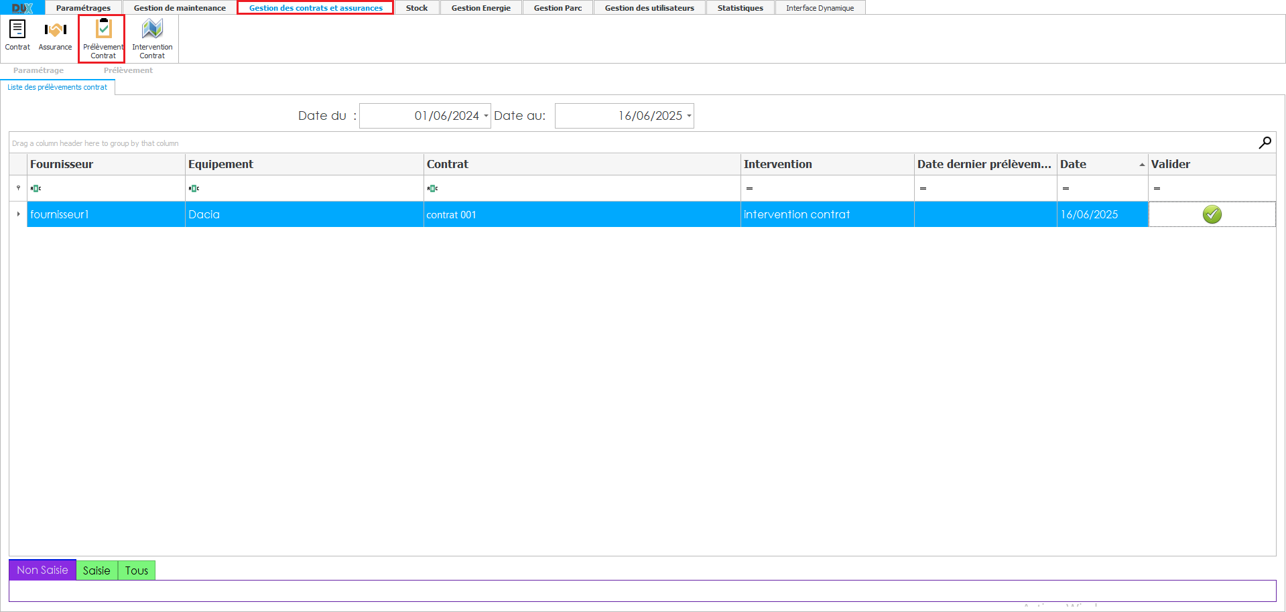Image resolution: width=1286 pixels, height=612 pixels.
Task: Click the Equipement filter operator icon
Action: (x=194, y=189)
